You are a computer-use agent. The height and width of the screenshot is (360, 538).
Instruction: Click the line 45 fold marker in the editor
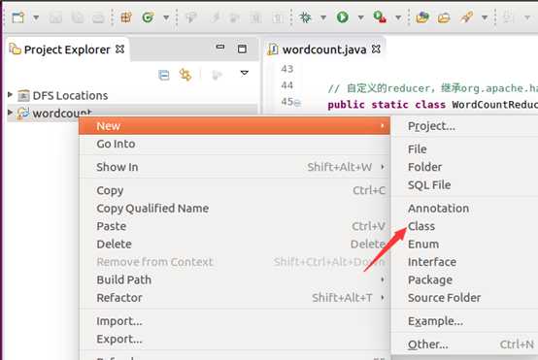point(297,103)
